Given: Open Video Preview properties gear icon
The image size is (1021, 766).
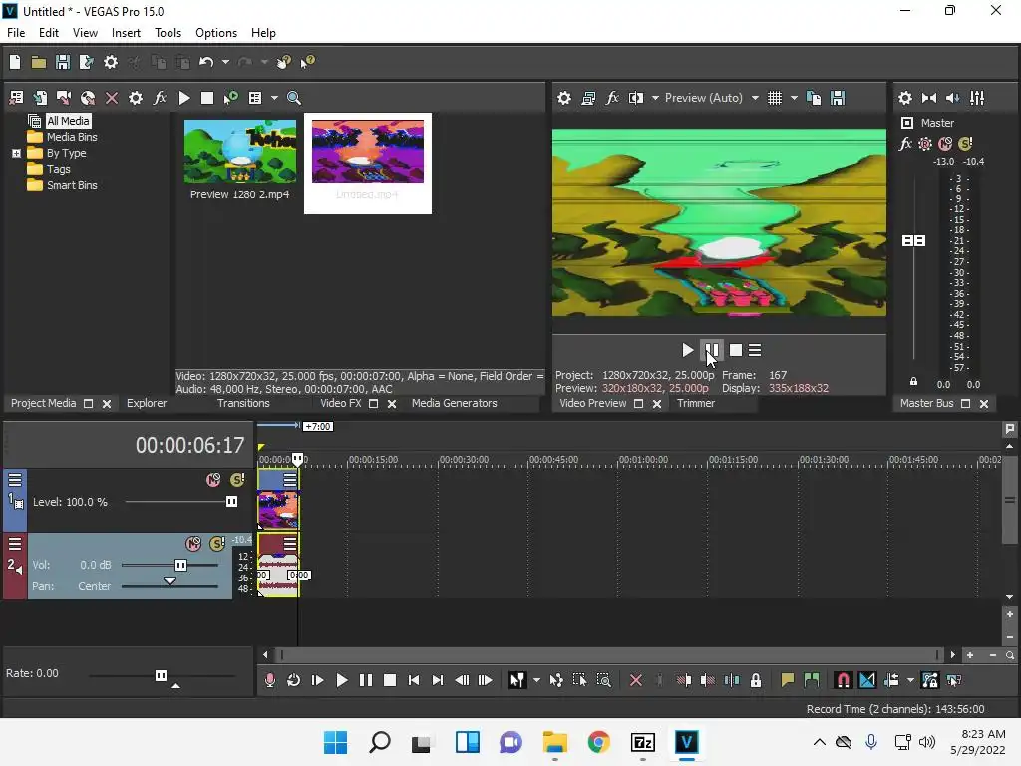Looking at the screenshot, I should (x=564, y=98).
